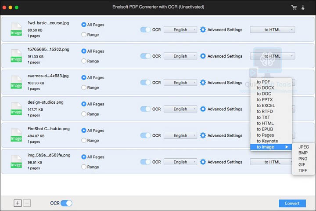Select Range radio for cuernos-d...4x683.jpg
The width and height of the screenshot is (316, 211).
pos(84,87)
